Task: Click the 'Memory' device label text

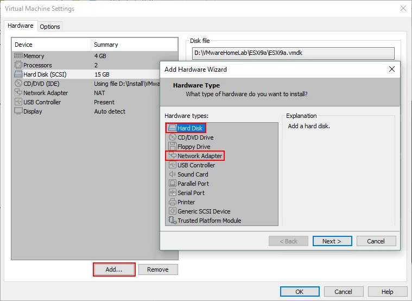Action: [x=34, y=56]
